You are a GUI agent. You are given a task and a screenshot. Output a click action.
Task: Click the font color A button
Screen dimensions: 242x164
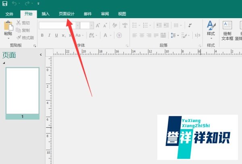point(105,36)
